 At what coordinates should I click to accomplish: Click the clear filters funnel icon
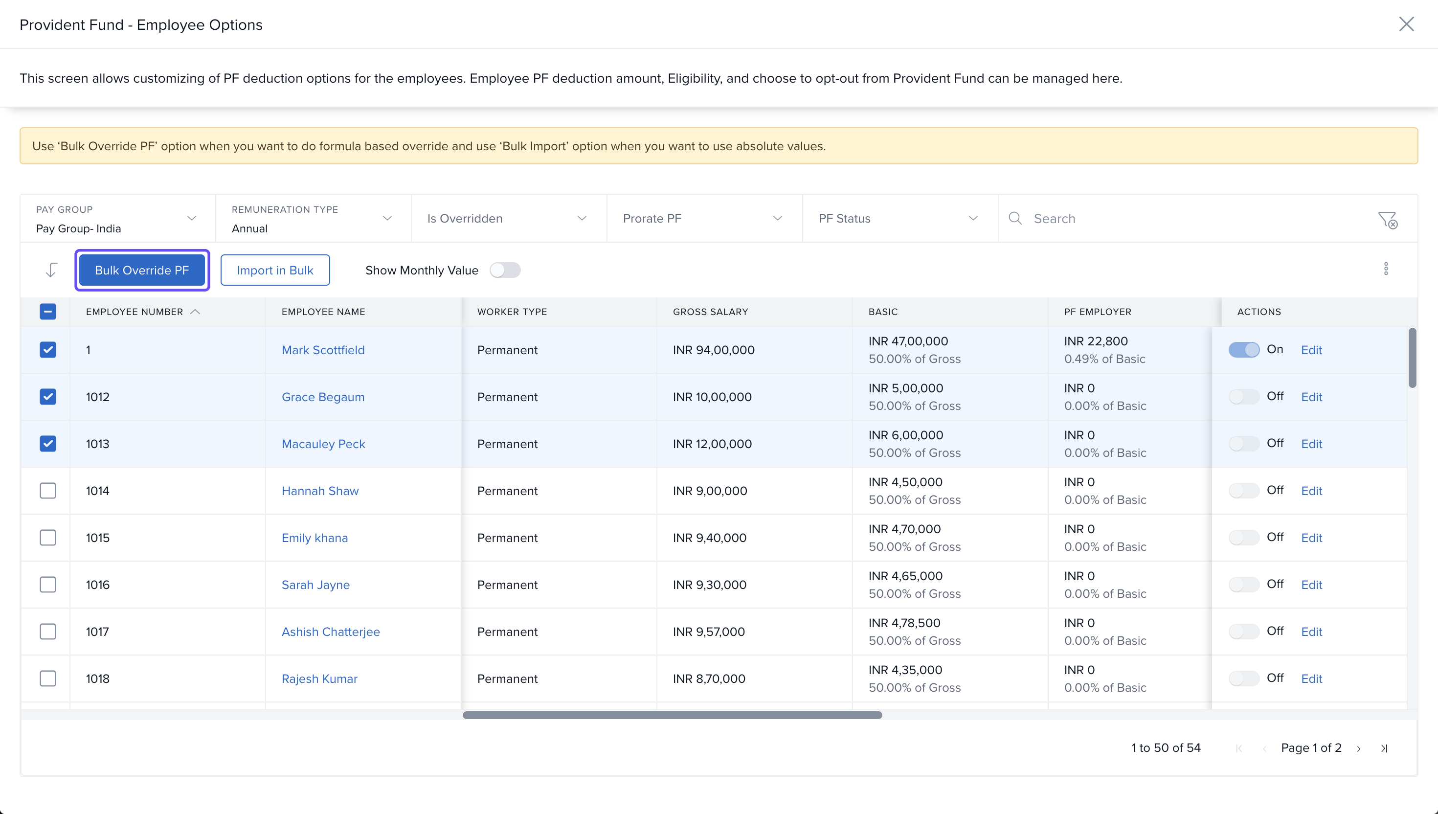tap(1387, 220)
